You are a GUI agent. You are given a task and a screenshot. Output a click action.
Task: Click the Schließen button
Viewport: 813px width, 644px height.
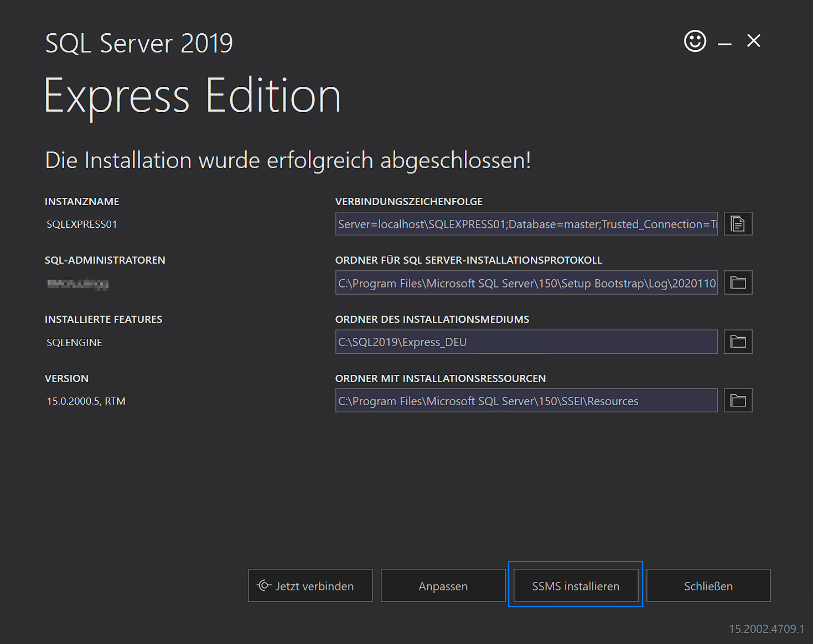(708, 585)
